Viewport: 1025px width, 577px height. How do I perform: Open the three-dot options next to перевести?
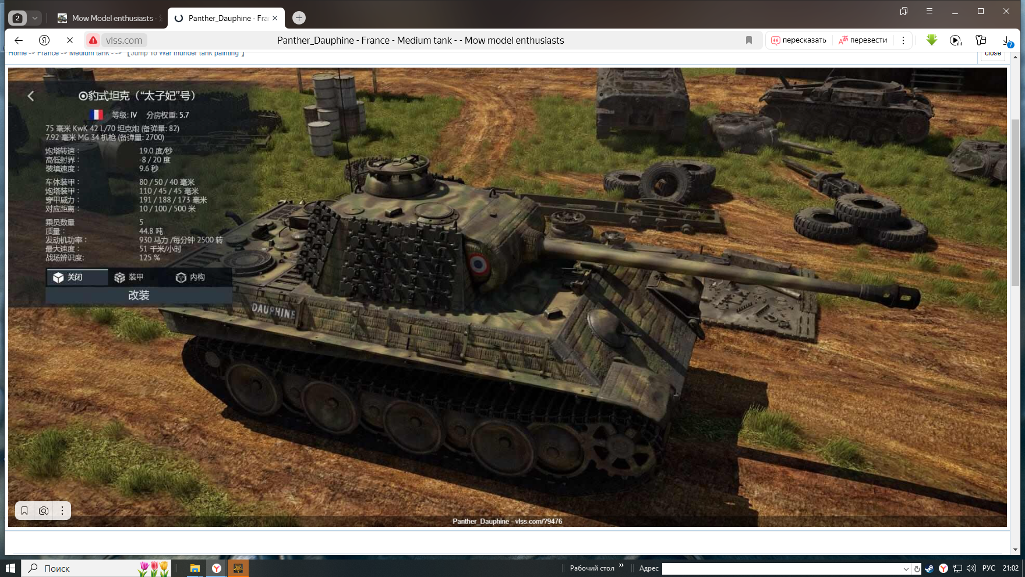903,40
